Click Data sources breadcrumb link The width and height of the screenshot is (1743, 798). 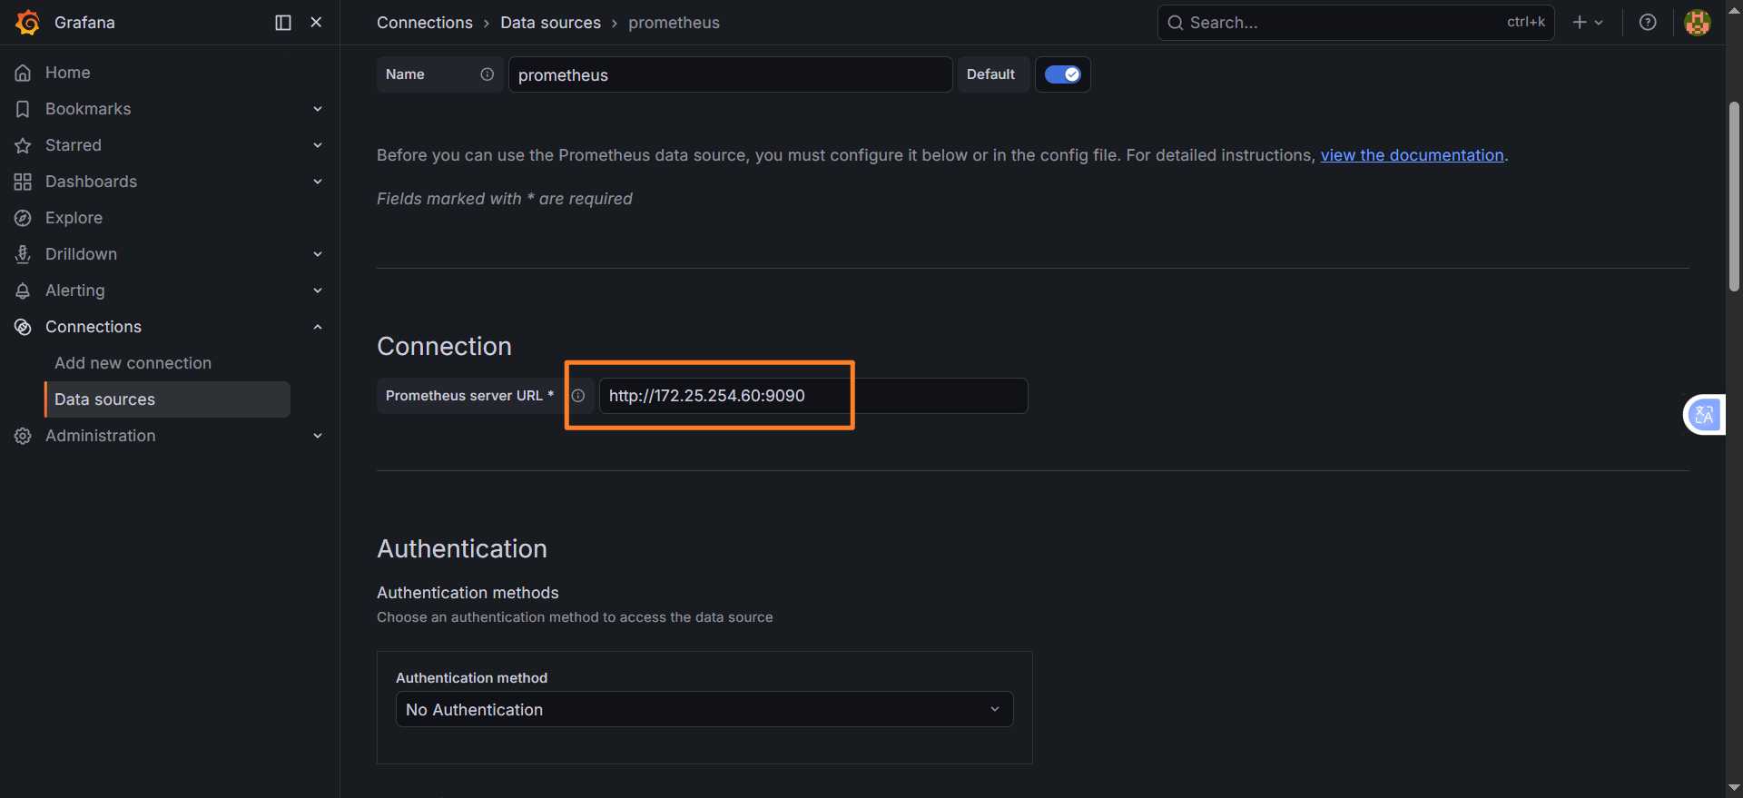pos(550,23)
